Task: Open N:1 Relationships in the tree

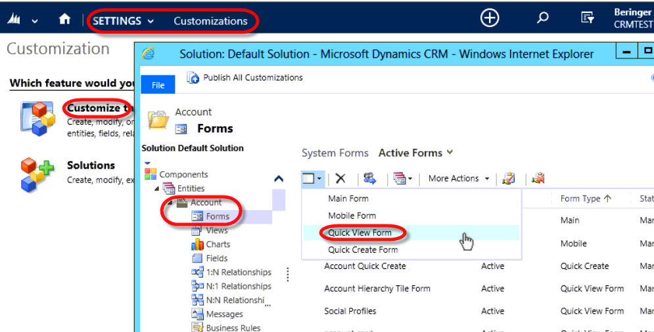Action: coord(239,287)
